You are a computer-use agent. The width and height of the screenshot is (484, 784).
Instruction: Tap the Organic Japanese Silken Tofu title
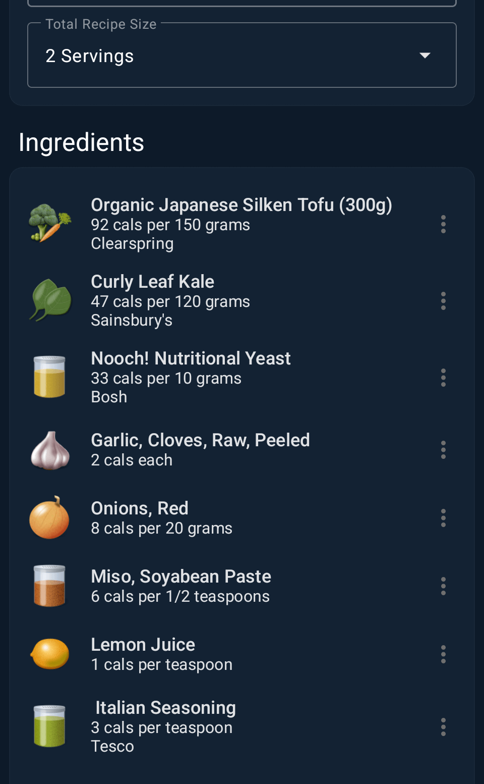pyautogui.click(x=241, y=205)
